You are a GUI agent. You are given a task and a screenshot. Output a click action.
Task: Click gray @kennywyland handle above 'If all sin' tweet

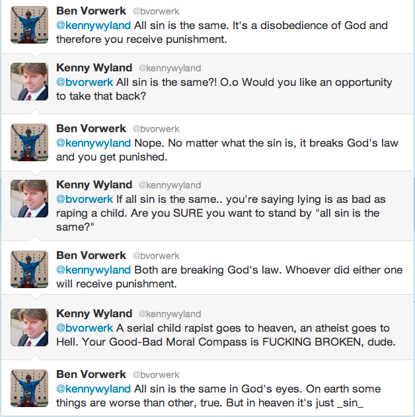click(170, 185)
